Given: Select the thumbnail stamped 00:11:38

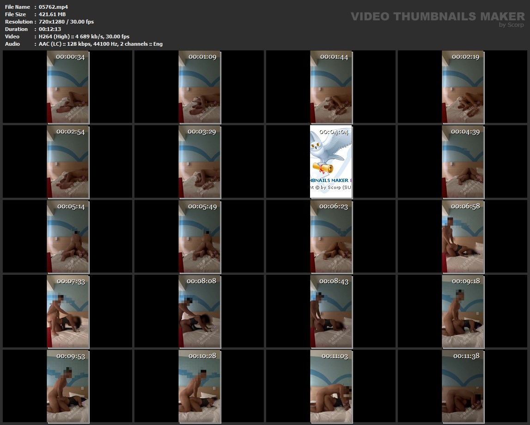Looking at the screenshot, I should point(463,386).
